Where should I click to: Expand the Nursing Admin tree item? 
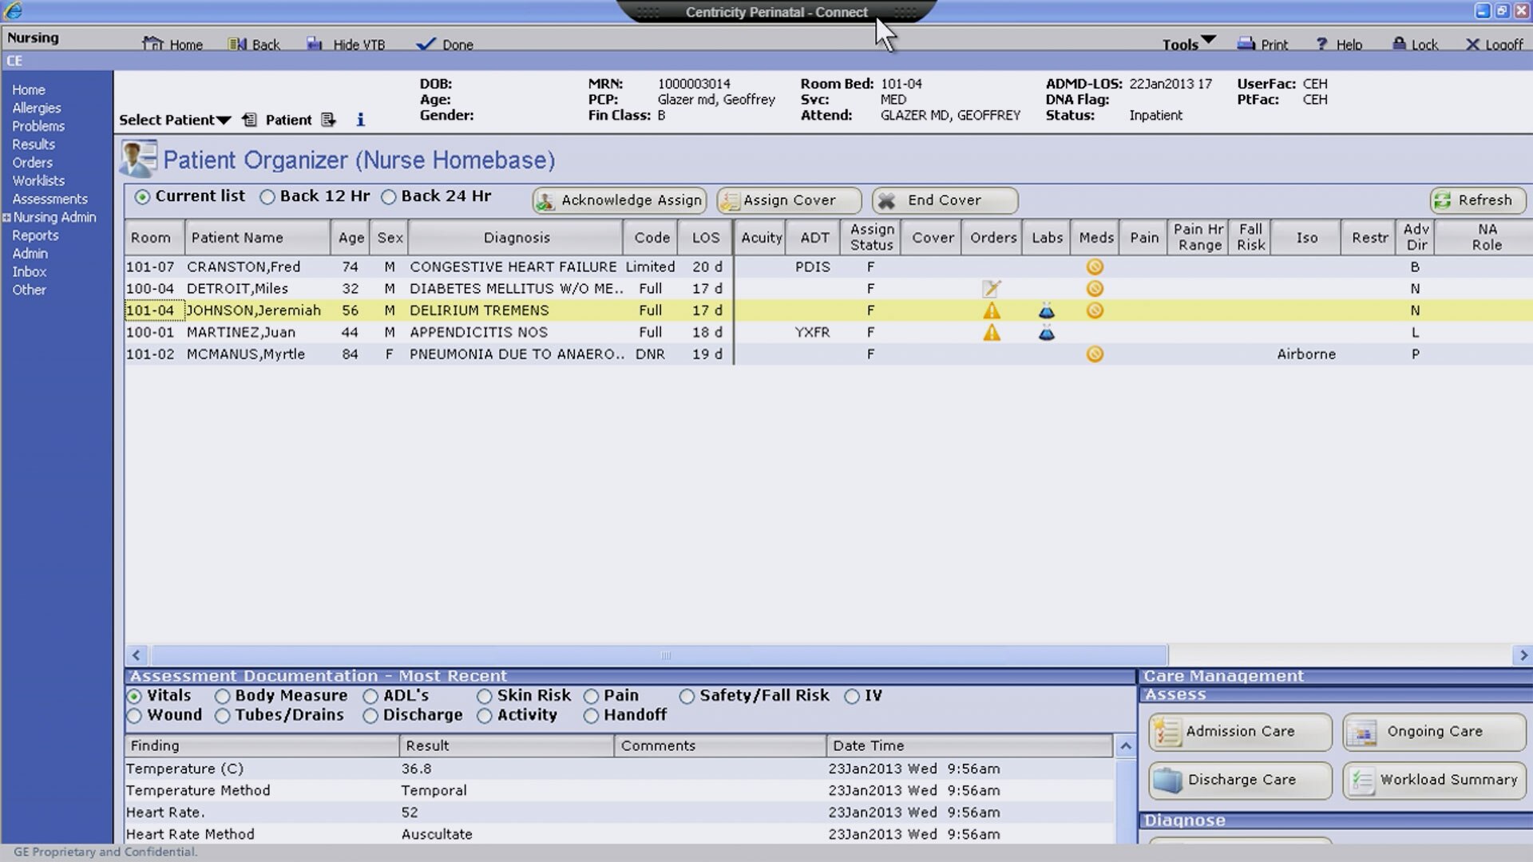pyautogui.click(x=8, y=217)
